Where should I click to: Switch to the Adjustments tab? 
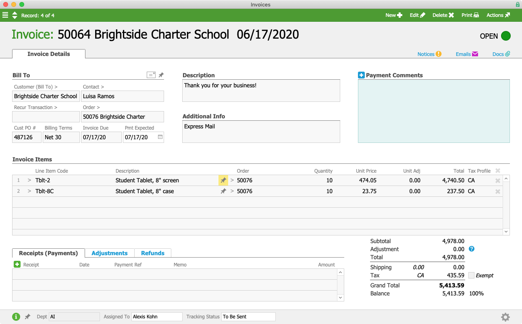[110, 253]
